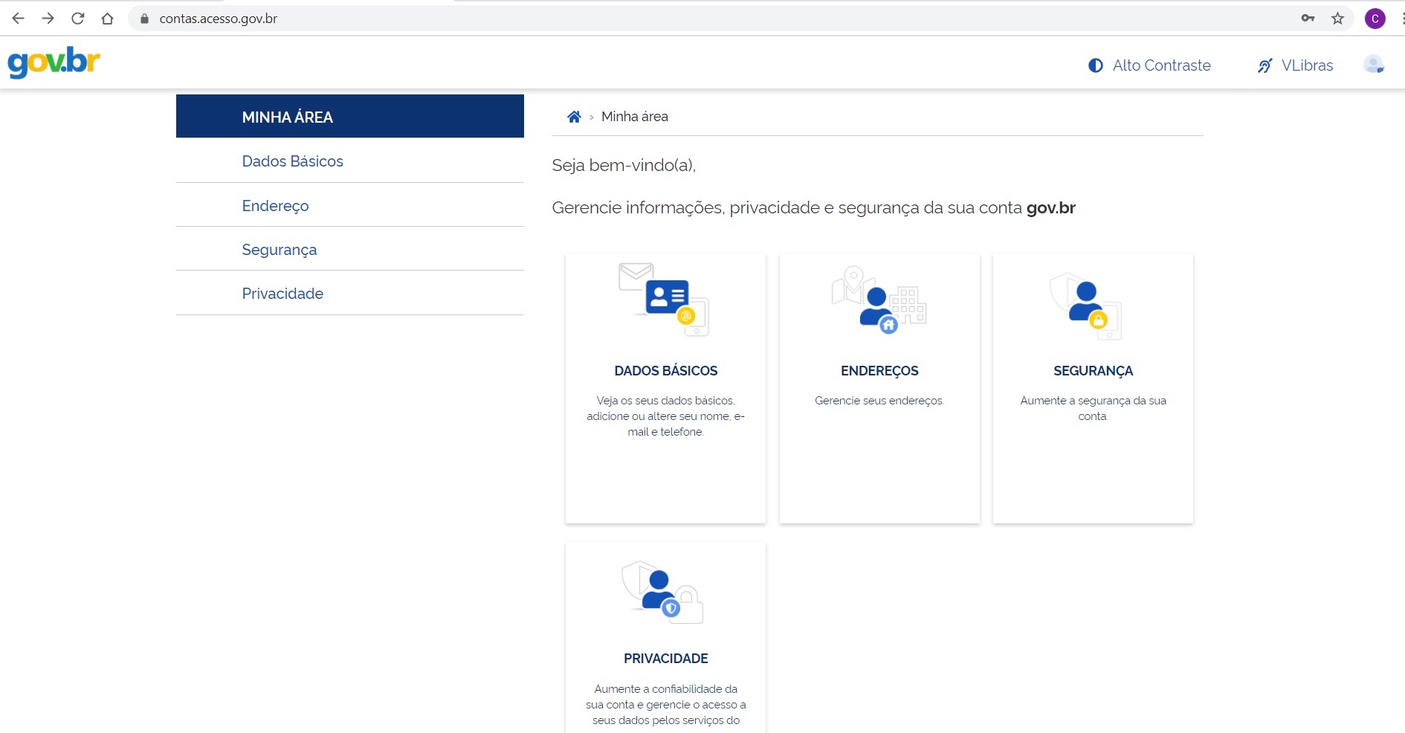The width and height of the screenshot is (1405, 733).
Task: Go to Segurança in the sidebar
Action: click(x=279, y=250)
